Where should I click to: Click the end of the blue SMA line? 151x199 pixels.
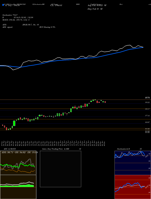point(143,47)
